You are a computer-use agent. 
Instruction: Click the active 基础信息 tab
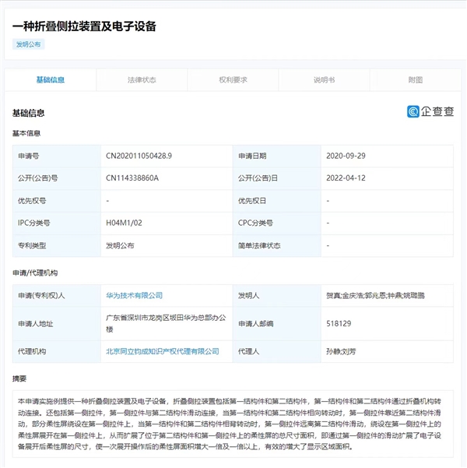51,79
